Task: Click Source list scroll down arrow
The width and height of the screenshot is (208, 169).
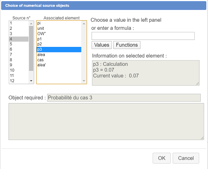Action: coord(31,81)
